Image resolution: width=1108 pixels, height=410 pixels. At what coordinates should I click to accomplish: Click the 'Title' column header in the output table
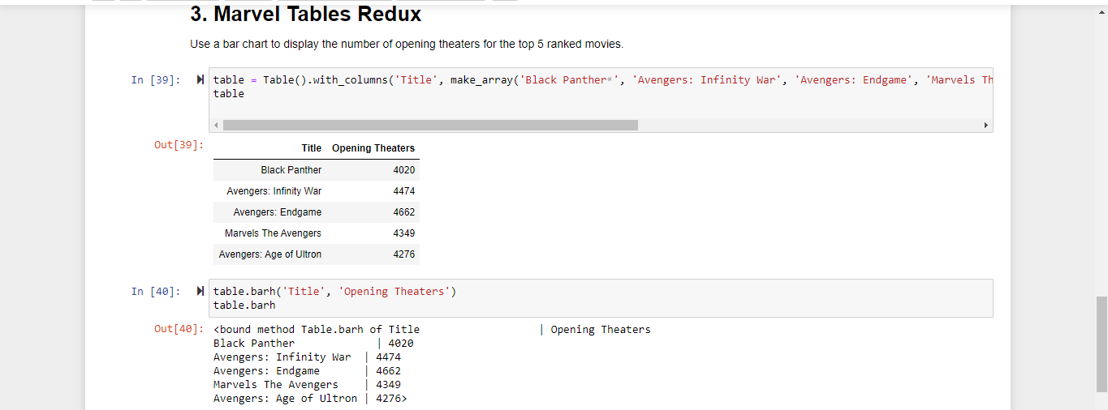pos(312,148)
